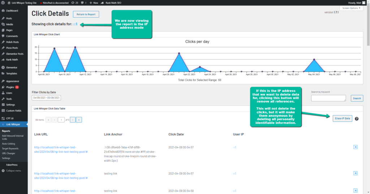Image resolution: width=370 pixels, height=194 pixels.
Task: Click the ::1 User IP in first row
Action: pyautogui.click(x=235, y=147)
